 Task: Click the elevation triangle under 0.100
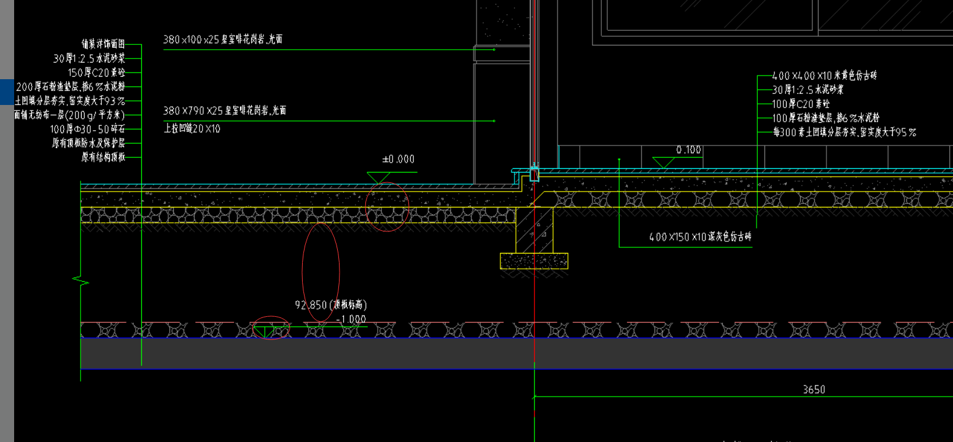pyautogui.click(x=663, y=163)
